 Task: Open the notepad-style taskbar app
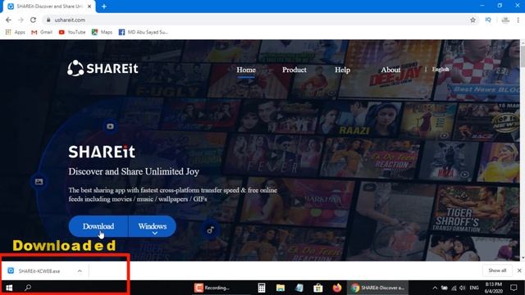click(x=299, y=288)
